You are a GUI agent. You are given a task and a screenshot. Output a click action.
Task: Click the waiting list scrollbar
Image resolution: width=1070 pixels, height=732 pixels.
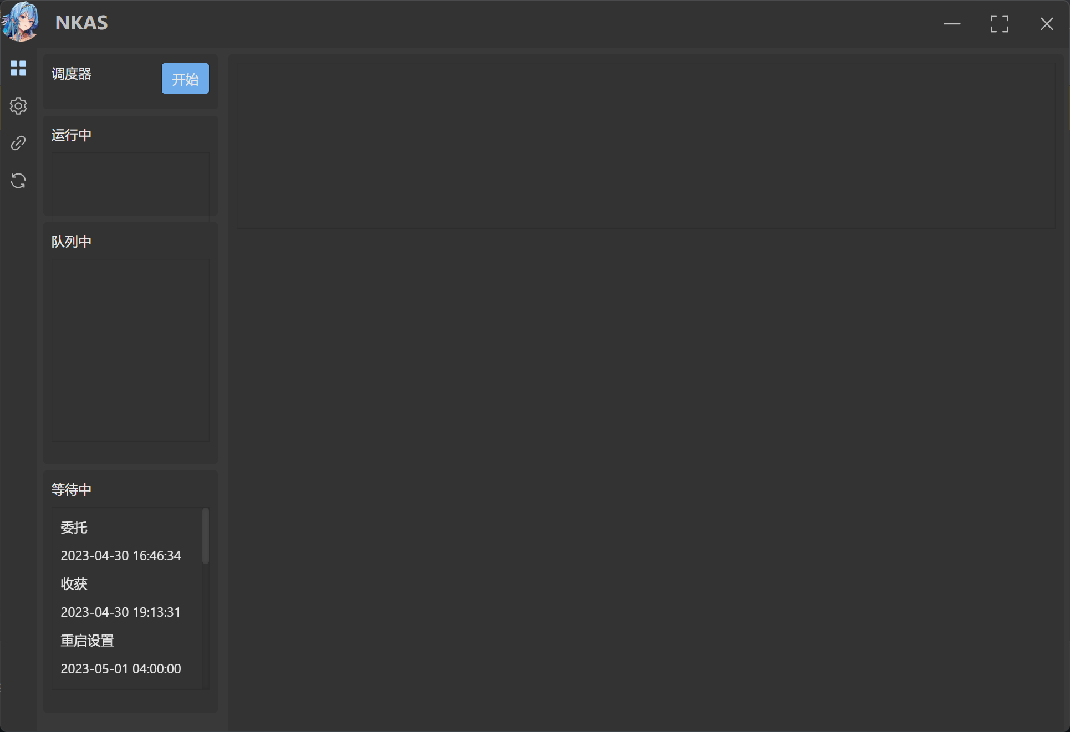(x=206, y=535)
